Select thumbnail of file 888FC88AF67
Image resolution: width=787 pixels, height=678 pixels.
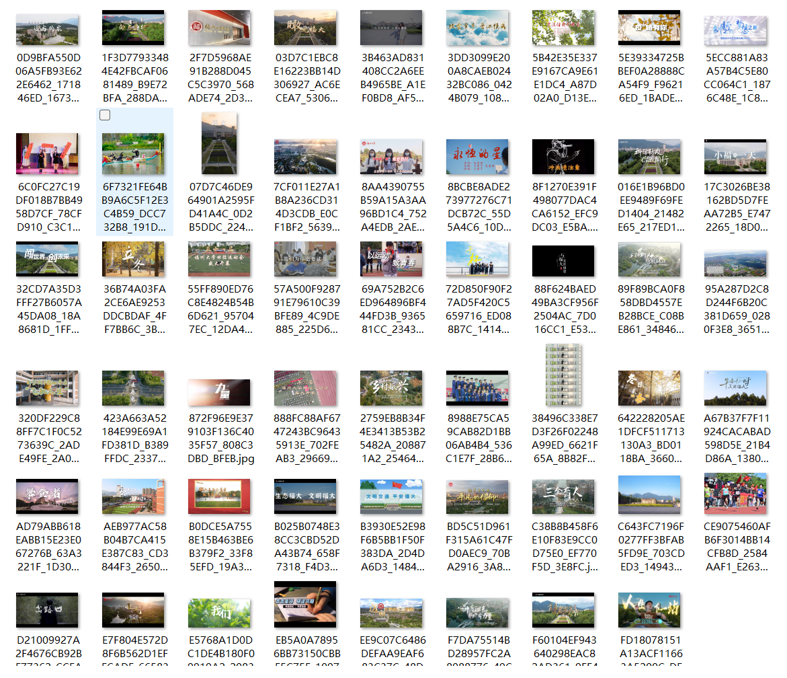(305, 388)
